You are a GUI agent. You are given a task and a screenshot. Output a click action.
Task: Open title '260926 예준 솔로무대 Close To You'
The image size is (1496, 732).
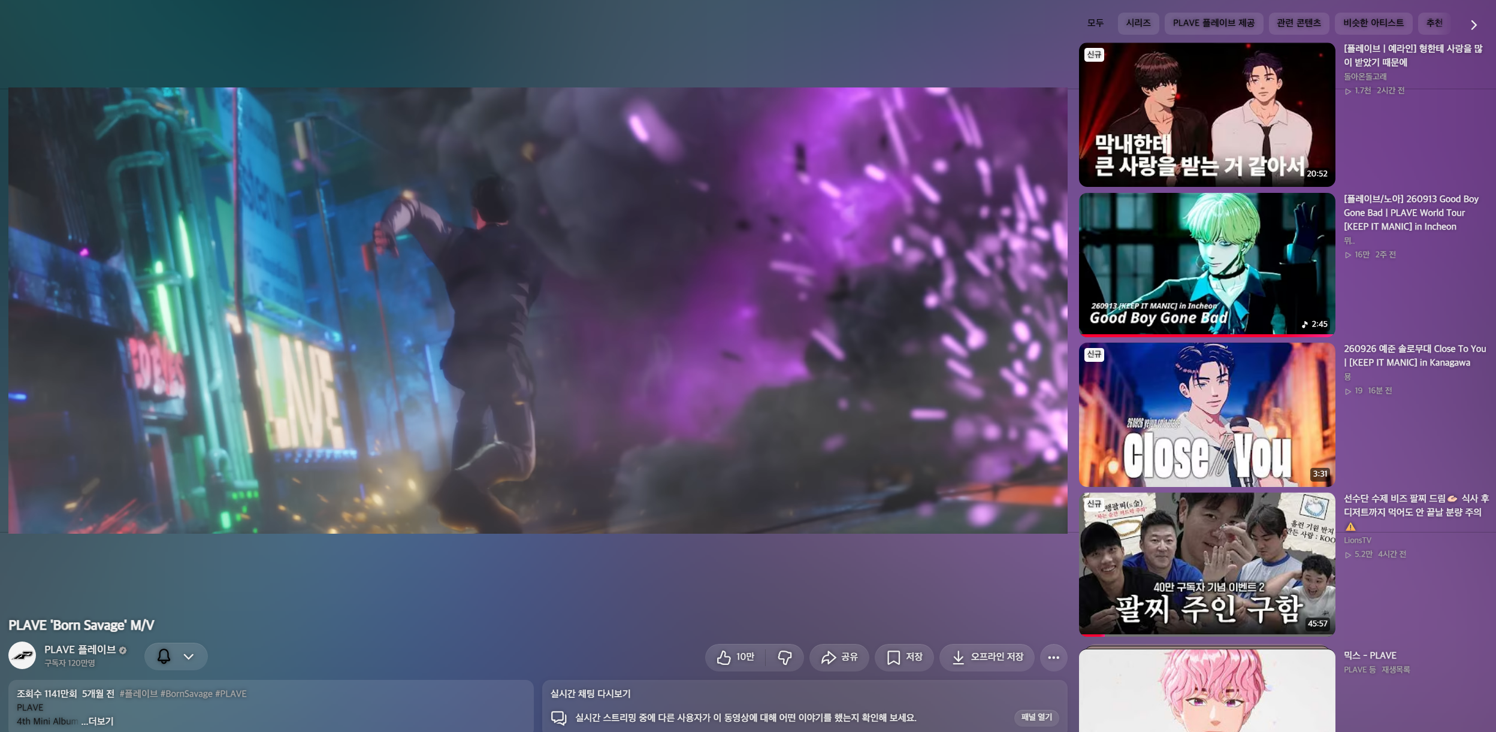coord(1415,355)
